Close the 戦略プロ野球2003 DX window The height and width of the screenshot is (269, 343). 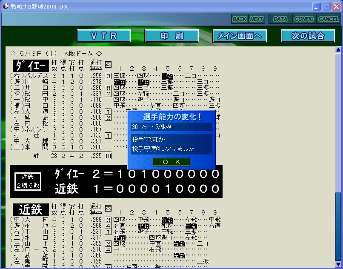coord(336,6)
